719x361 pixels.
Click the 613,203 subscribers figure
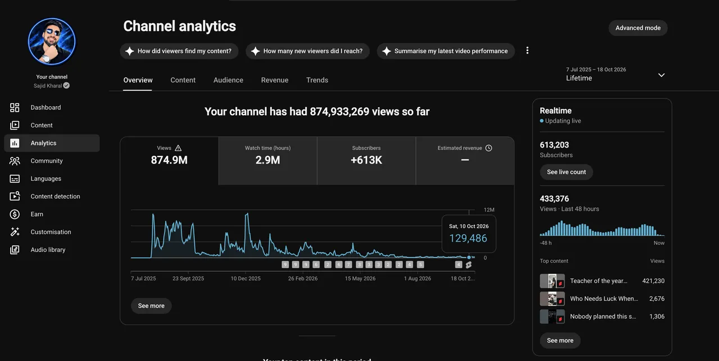pos(554,145)
